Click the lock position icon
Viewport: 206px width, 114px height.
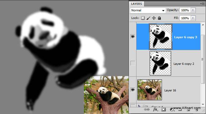coord(154,18)
